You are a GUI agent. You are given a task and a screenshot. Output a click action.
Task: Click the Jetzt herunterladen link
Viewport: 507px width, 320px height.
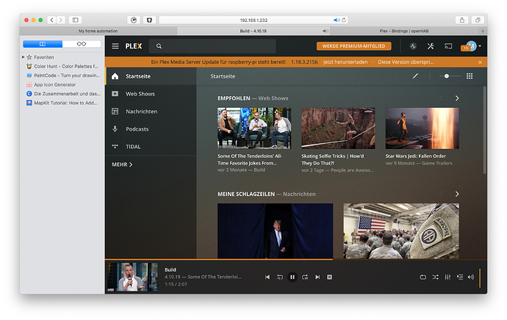(345, 62)
